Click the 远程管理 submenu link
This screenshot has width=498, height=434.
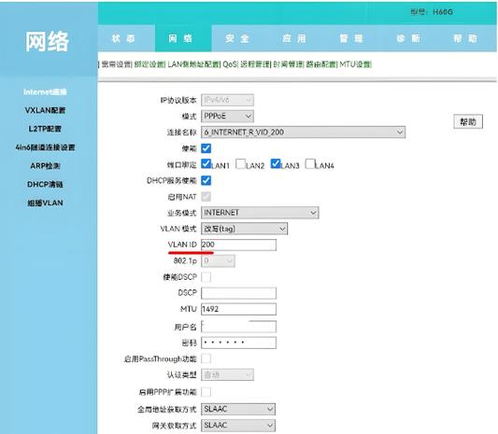pos(255,64)
